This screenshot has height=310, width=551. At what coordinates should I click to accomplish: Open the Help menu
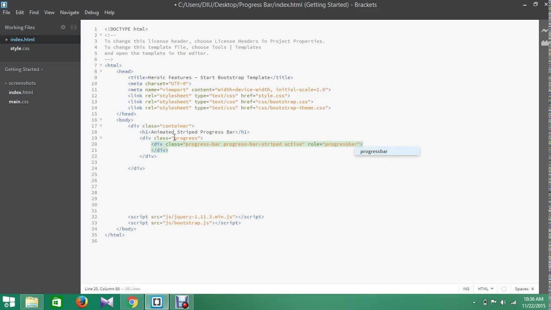click(x=109, y=12)
